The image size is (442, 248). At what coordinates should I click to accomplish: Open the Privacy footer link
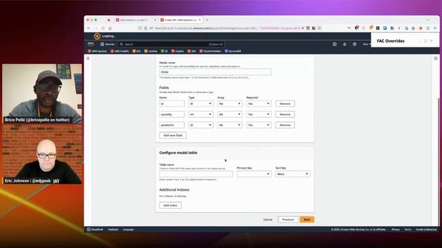click(396, 229)
